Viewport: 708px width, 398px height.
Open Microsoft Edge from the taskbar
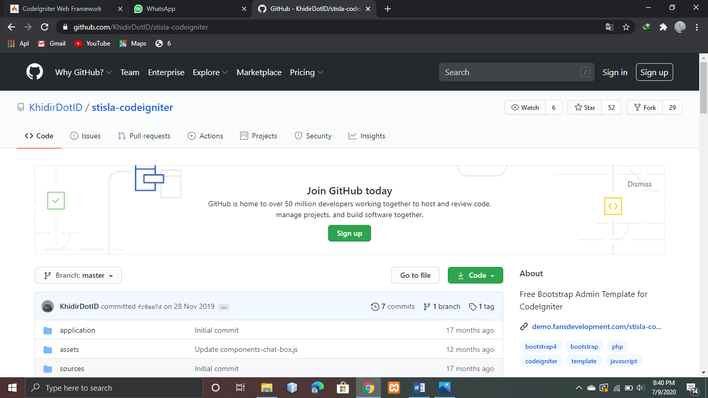pos(317,388)
